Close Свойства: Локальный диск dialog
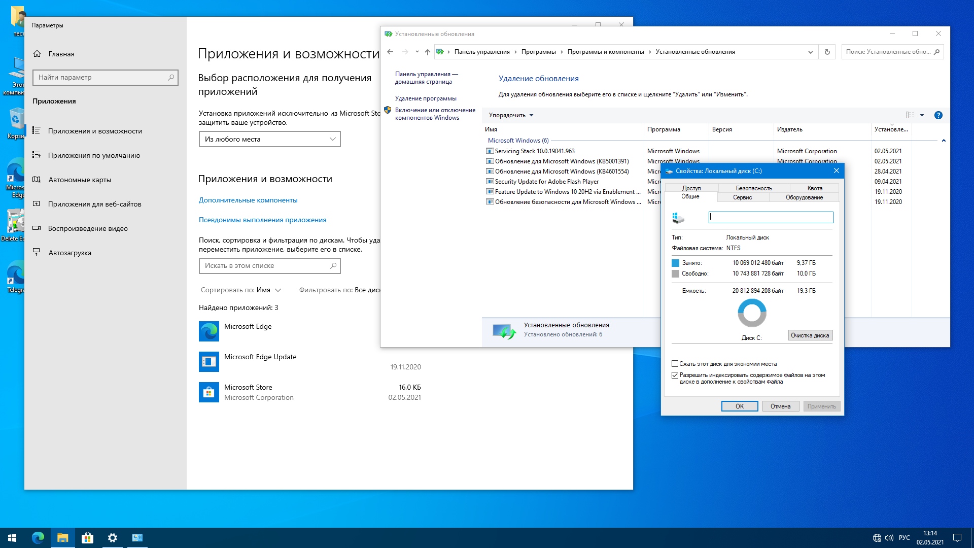 click(837, 171)
